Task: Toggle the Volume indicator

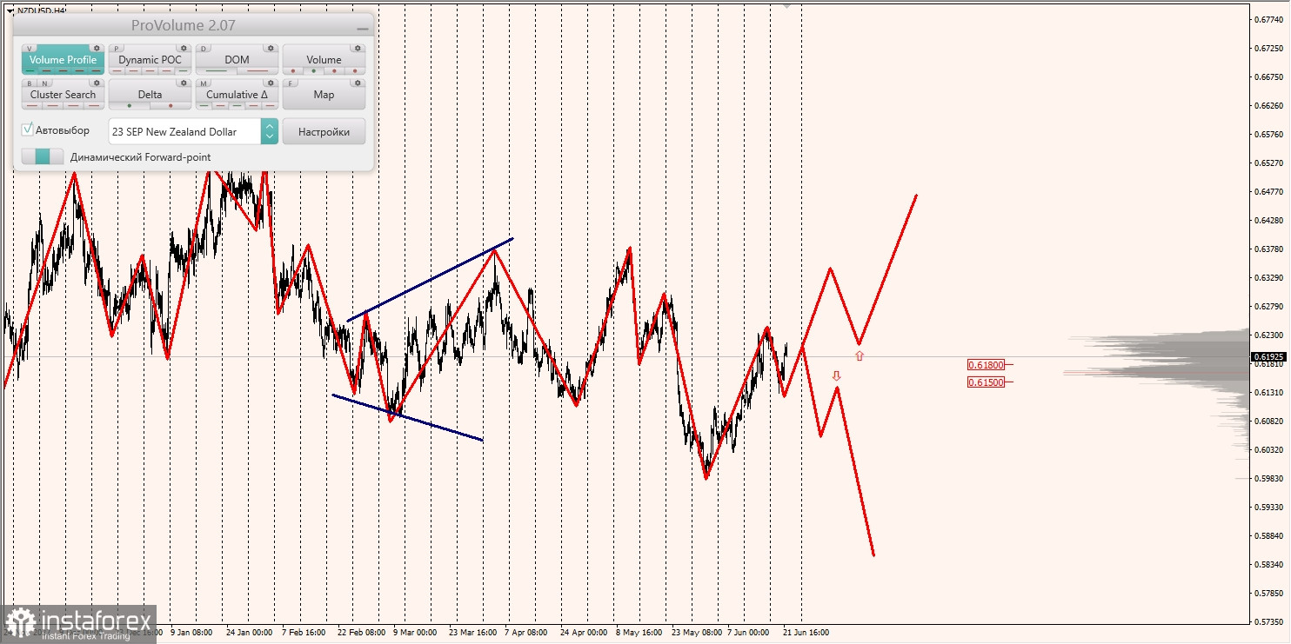Action: (324, 59)
